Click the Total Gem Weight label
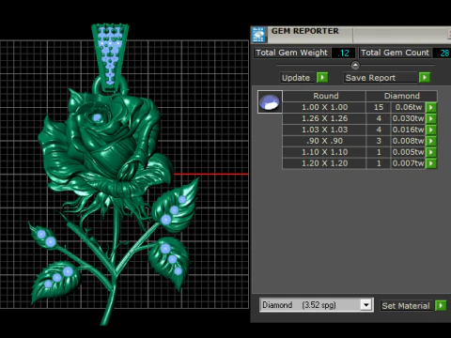This screenshot has width=451, height=338. [291, 53]
